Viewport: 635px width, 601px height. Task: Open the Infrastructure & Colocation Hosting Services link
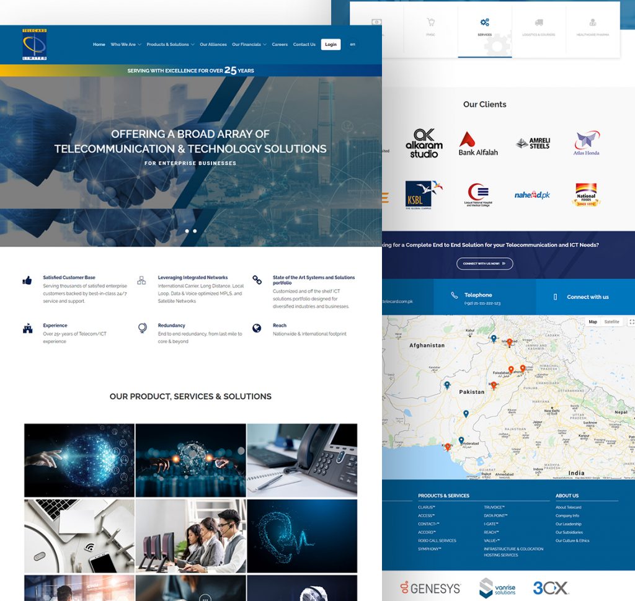(x=513, y=552)
